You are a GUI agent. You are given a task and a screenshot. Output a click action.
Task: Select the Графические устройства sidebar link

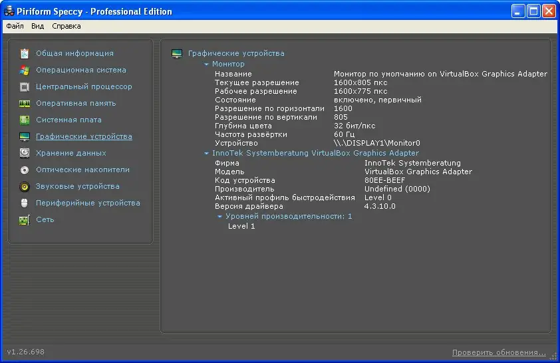click(x=84, y=136)
